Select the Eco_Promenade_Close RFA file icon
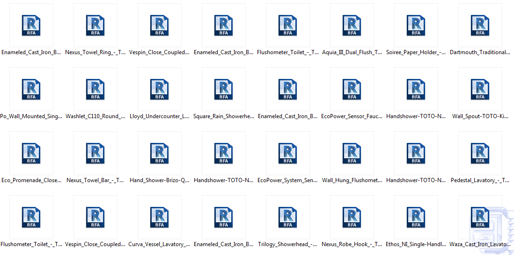This screenshot has width=514, height=255. pos(31,153)
